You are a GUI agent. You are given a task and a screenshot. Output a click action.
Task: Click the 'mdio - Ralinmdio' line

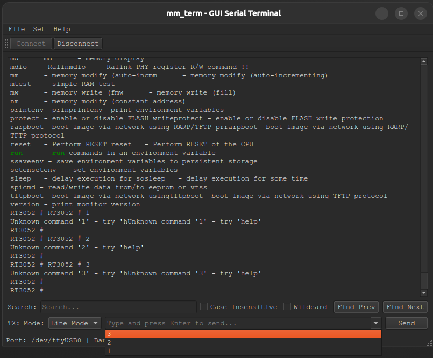tap(129, 67)
